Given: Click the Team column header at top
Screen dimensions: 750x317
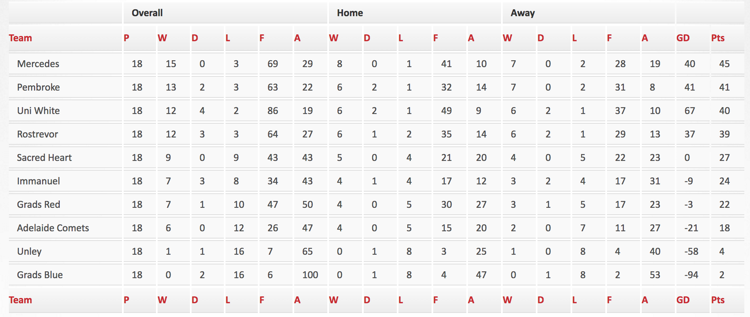Looking at the screenshot, I should point(20,38).
